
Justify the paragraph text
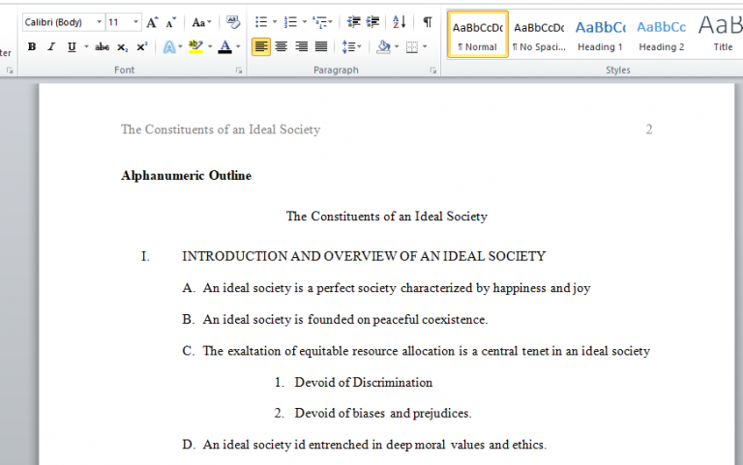click(x=322, y=46)
